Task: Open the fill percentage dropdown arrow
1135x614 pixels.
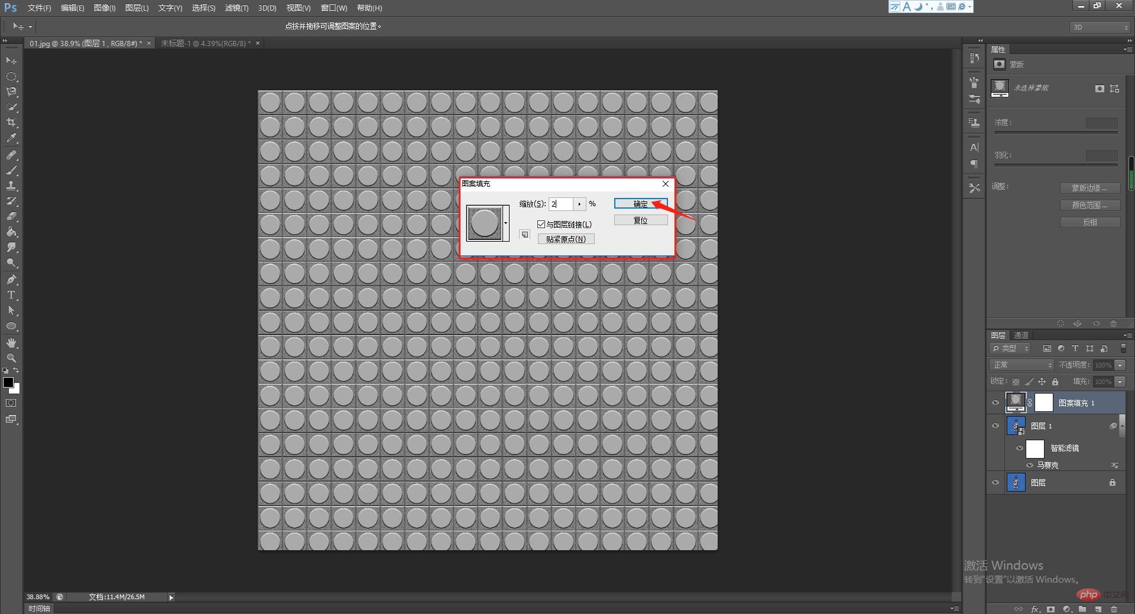Action: click(x=1120, y=382)
